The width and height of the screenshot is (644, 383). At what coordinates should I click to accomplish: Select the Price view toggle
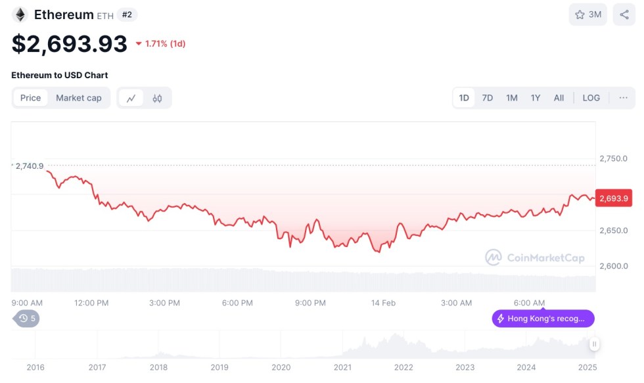[30, 98]
